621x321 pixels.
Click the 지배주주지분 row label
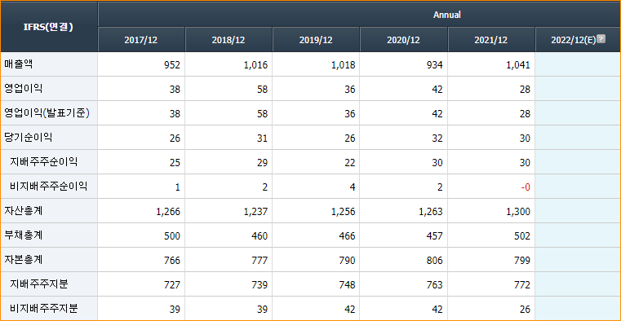(x=39, y=284)
